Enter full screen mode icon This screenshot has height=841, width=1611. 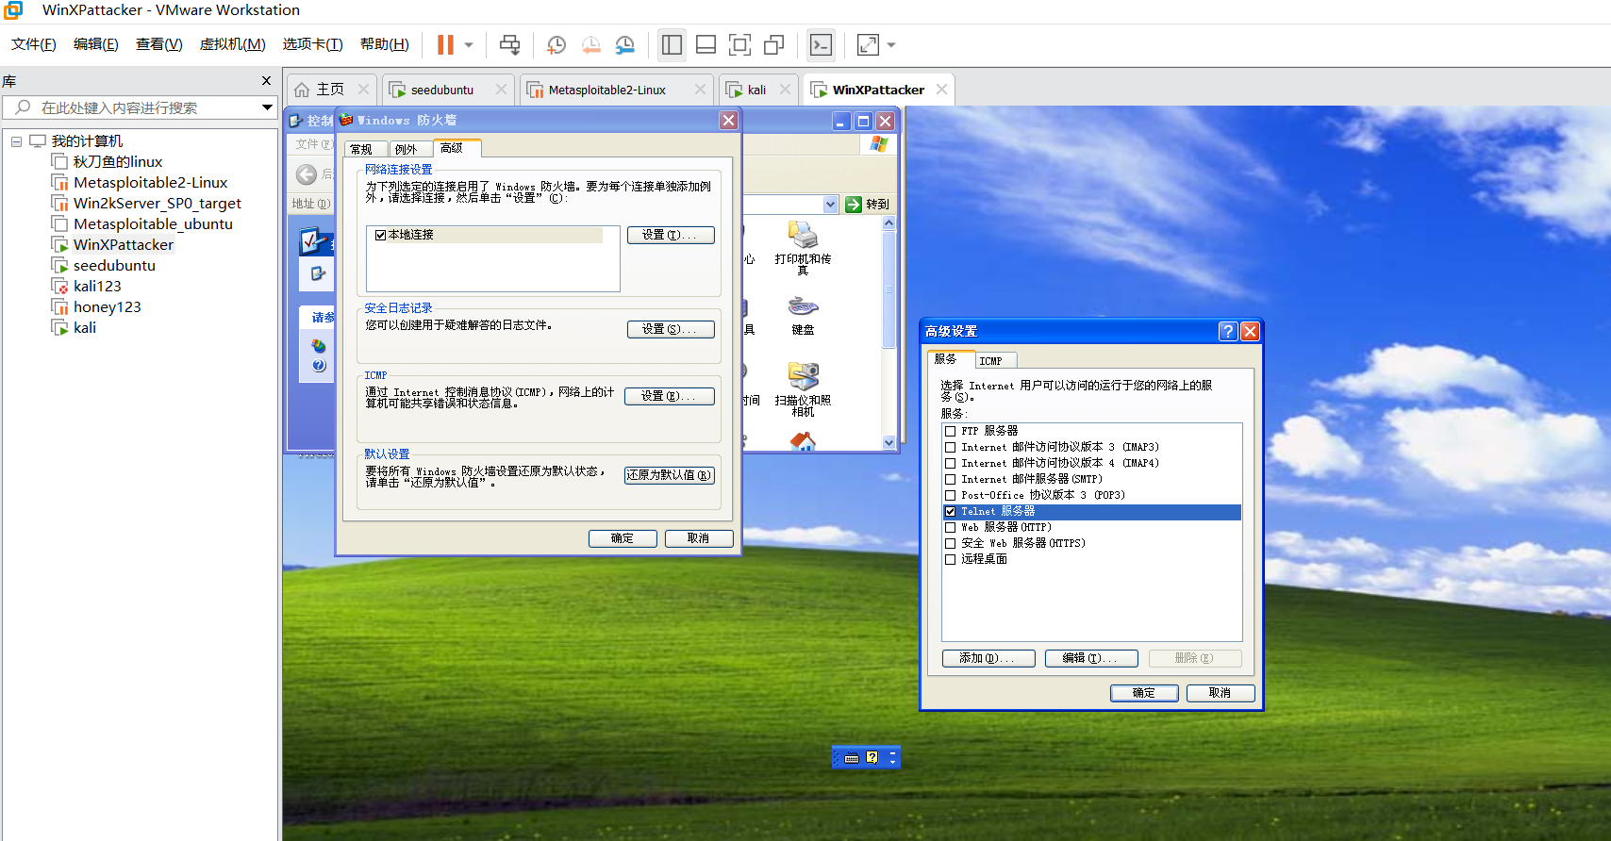coord(740,44)
